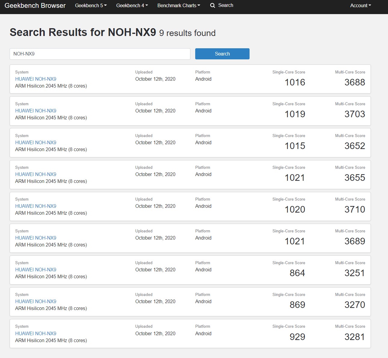Click the single-core score 1020

click(x=295, y=209)
